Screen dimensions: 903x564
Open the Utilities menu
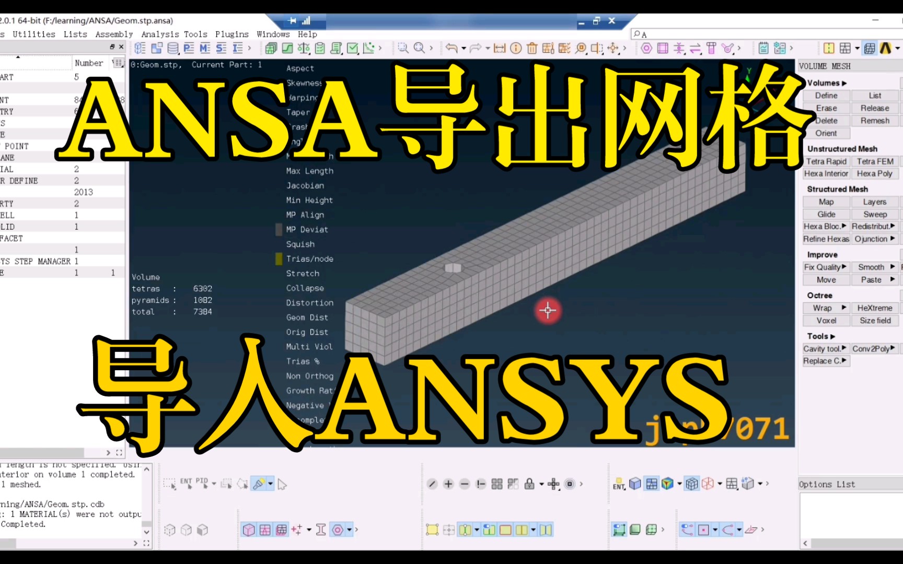tap(33, 34)
